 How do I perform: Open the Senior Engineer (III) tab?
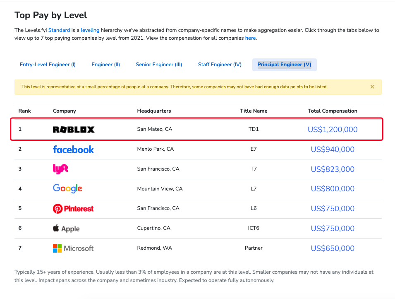(x=159, y=65)
